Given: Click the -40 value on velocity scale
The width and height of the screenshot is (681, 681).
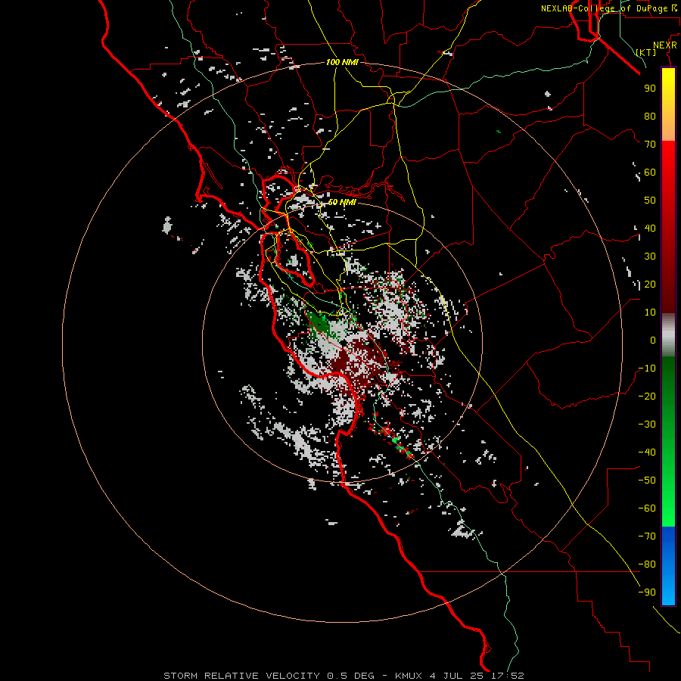Looking at the screenshot, I should point(647,452).
